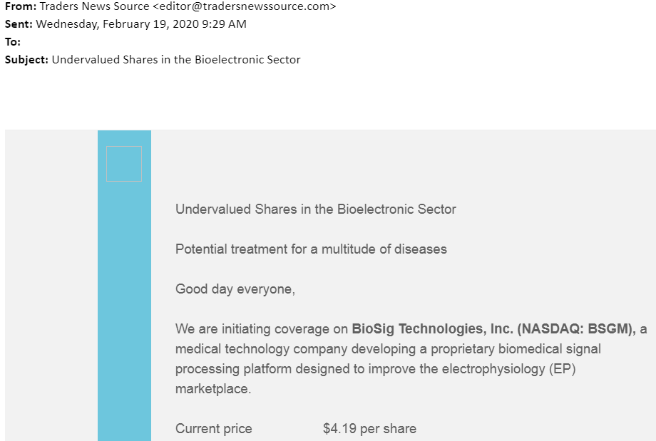Click the phrase proprietary biomedical signal
This screenshot has height=441, width=656.
(x=516, y=349)
